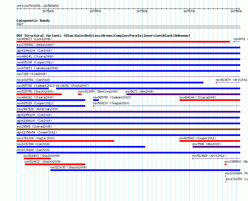
Task: Click the nsv469673 (Locke2006) red loss bar
Action: tap(123, 42)
